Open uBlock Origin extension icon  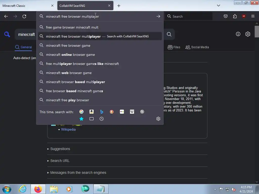point(244,16)
